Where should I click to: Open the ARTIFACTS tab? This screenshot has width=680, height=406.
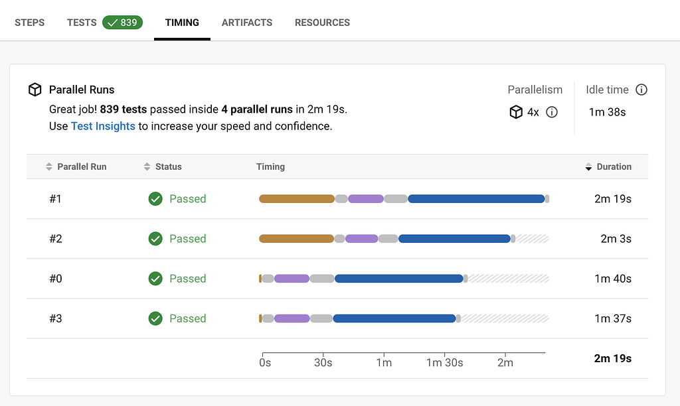(x=247, y=23)
